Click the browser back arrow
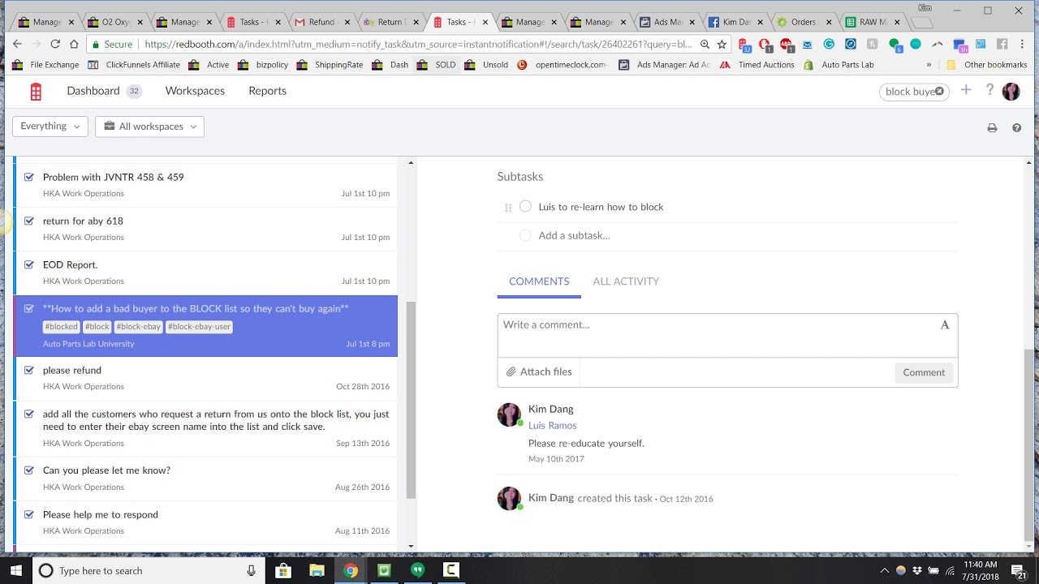The width and height of the screenshot is (1039, 584). [x=17, y=44]
